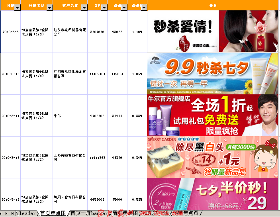Select the clicks cell 85475
The width and height of the screenshot is (280, 217).
[x=117, y=116]
